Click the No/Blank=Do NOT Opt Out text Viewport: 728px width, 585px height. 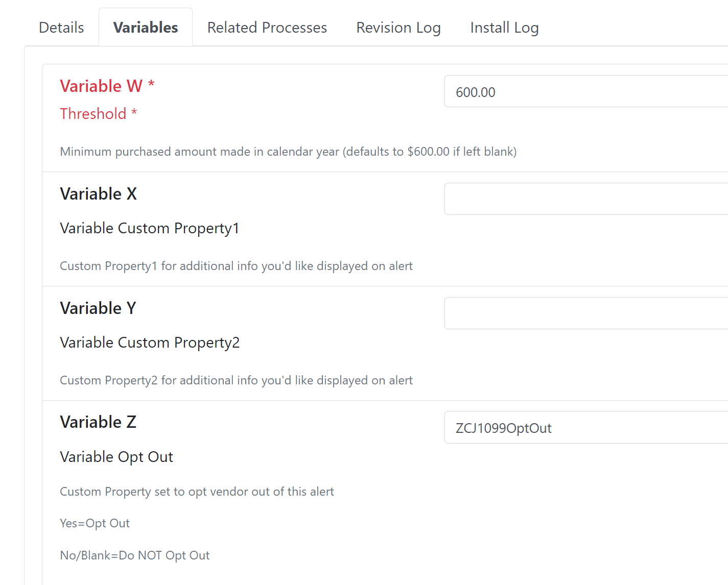point(135,555)
